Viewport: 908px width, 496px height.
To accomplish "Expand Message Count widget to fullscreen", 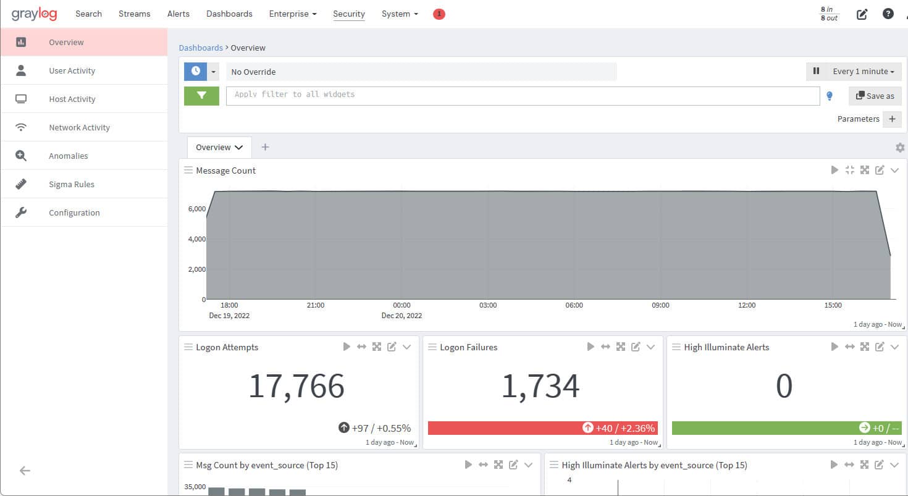I will tap(865, 170).
